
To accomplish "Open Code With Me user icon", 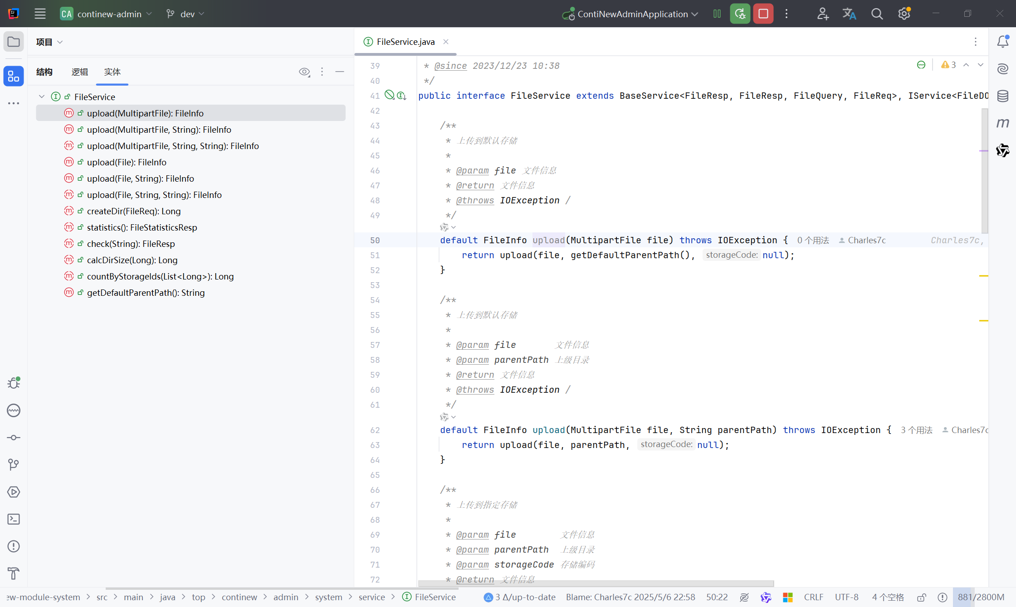I will (x=823, y=14).
